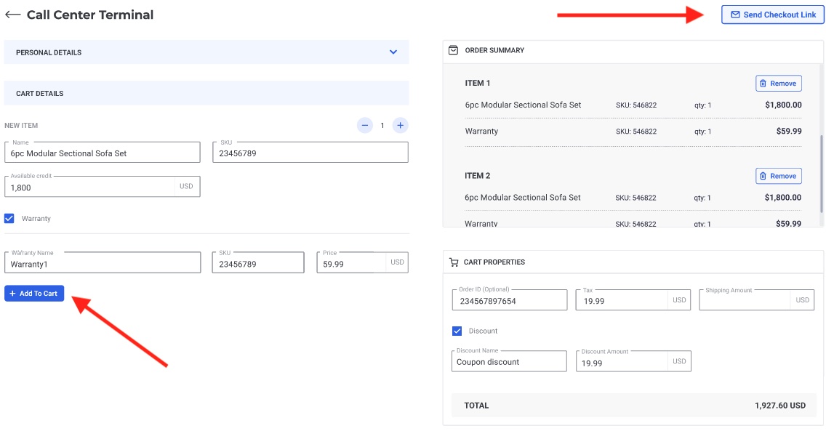Remove Item 2 from the order

pos(778,176)
